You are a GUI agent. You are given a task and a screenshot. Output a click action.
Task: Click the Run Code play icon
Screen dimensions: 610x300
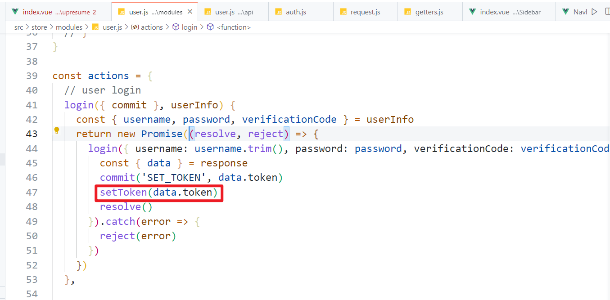[x=594, y=12]
